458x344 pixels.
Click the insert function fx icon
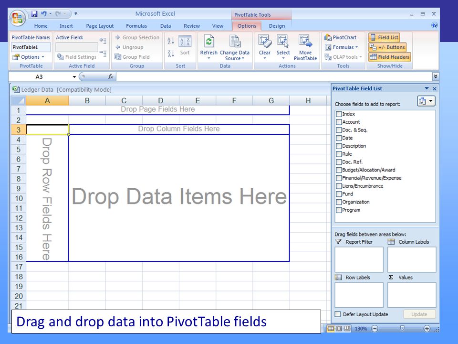[110, 76]
